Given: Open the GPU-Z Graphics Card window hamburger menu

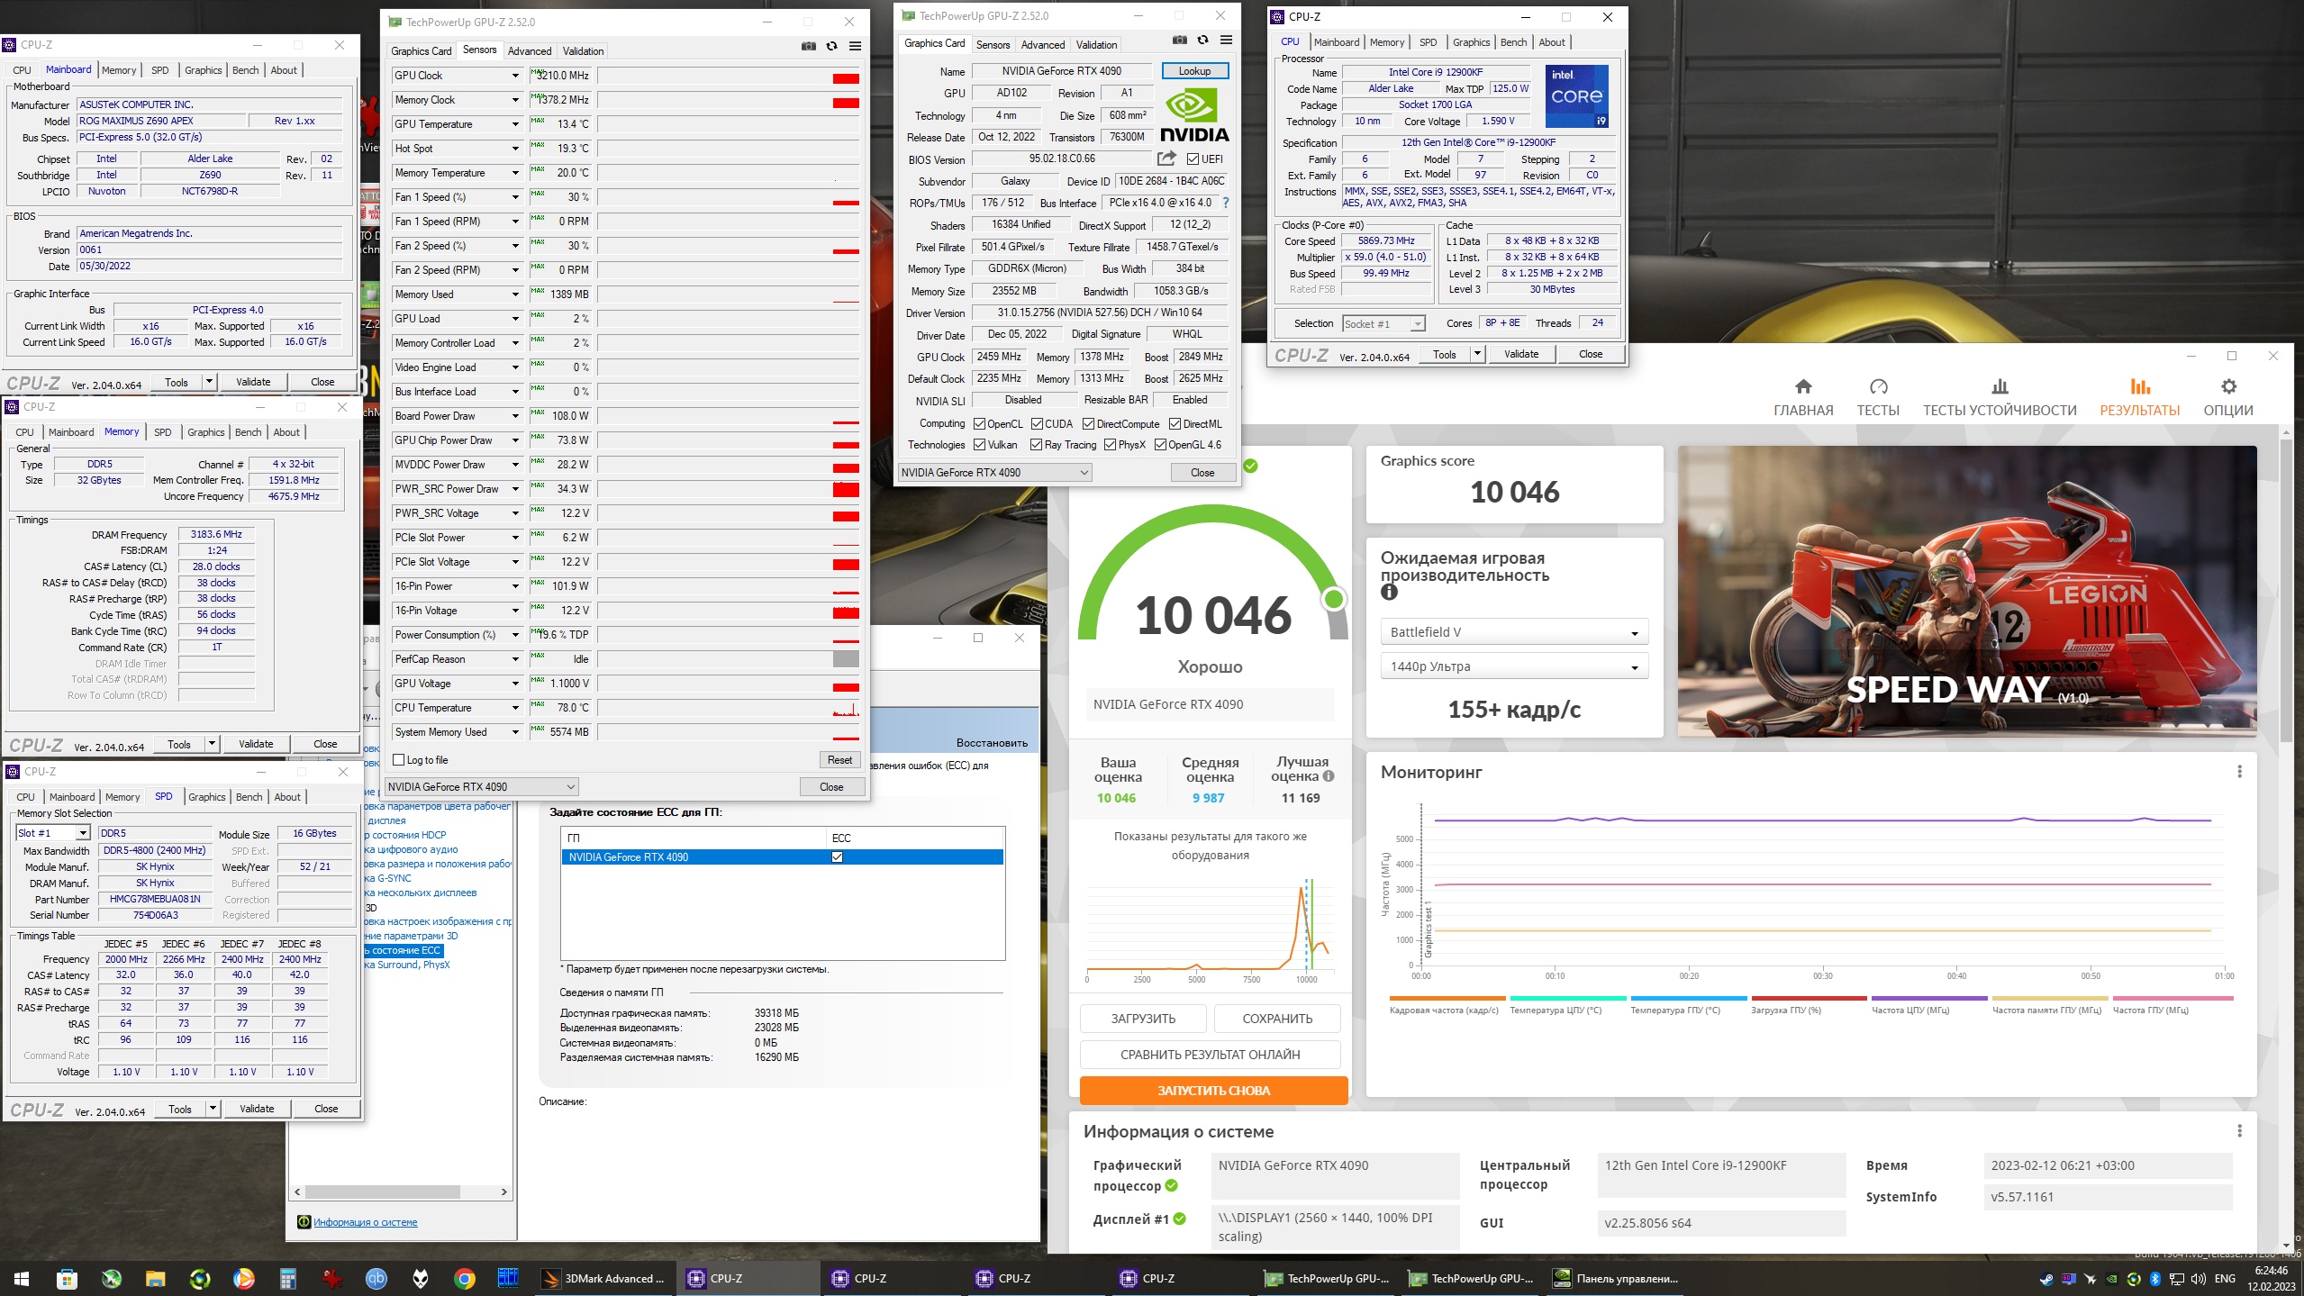Looking at the screenshot, I should click(1226, 40).
